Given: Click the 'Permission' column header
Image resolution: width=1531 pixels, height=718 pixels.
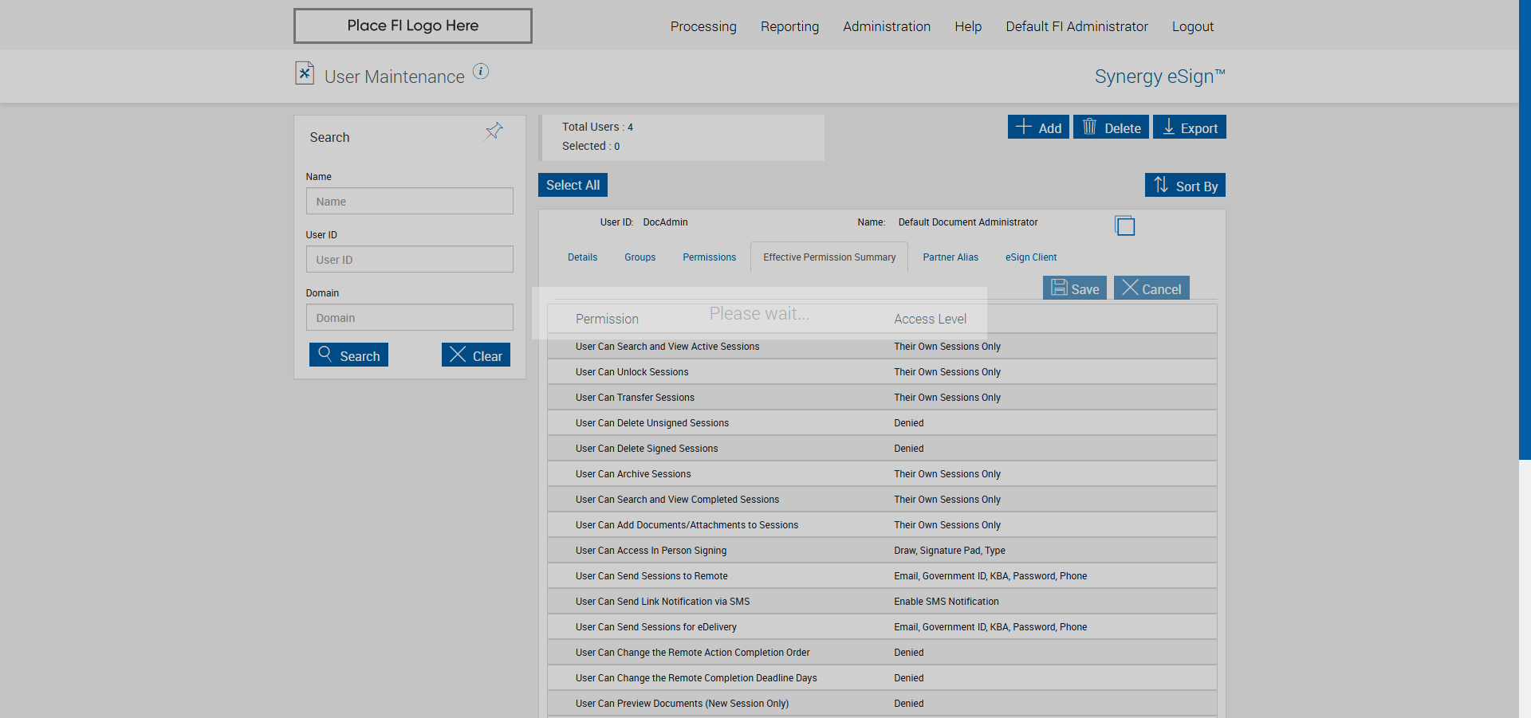Looking at the screenshot, I should click(607, 319).
